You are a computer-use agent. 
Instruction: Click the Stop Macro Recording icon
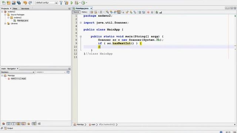[x=152, y=12]
